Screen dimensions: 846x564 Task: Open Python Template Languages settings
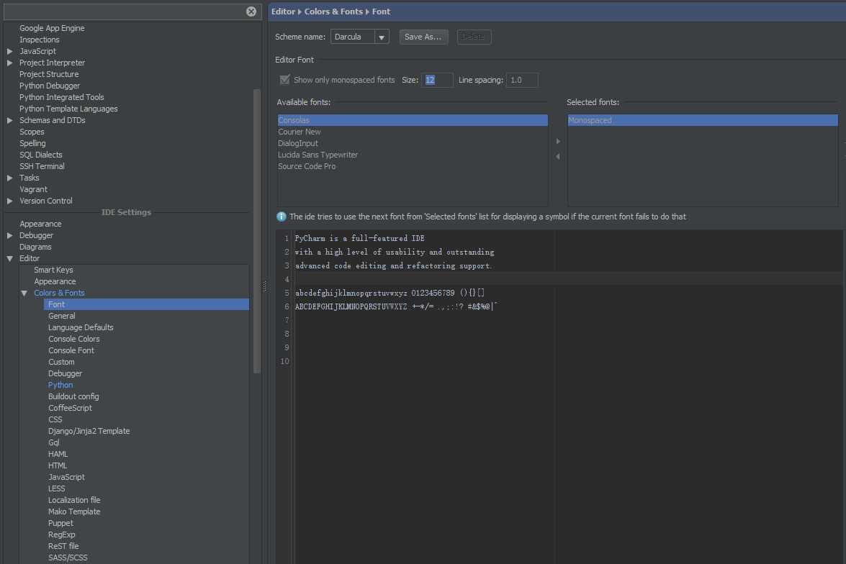68,109
